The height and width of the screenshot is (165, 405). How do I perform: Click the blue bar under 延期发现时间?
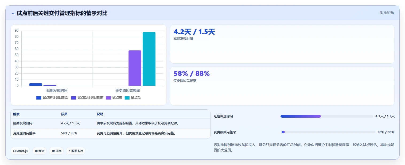(x=36, y=84)
